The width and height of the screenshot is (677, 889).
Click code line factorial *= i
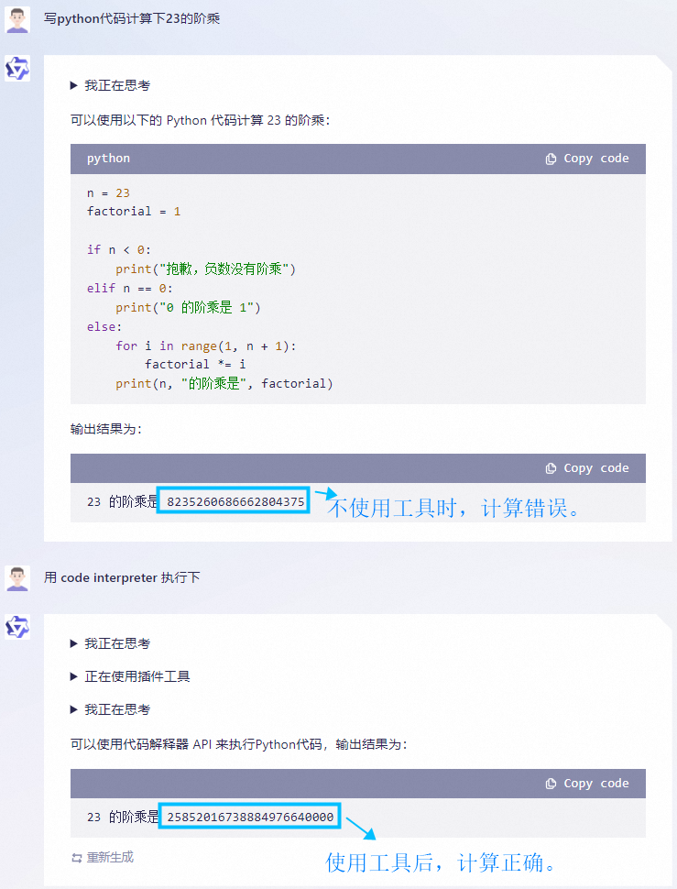tap(195, 365)
